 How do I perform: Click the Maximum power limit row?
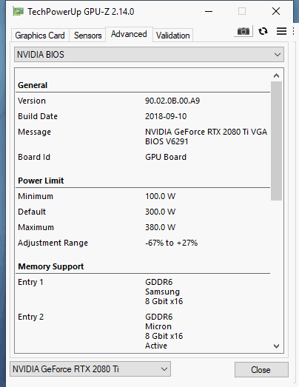coord(143,227)
